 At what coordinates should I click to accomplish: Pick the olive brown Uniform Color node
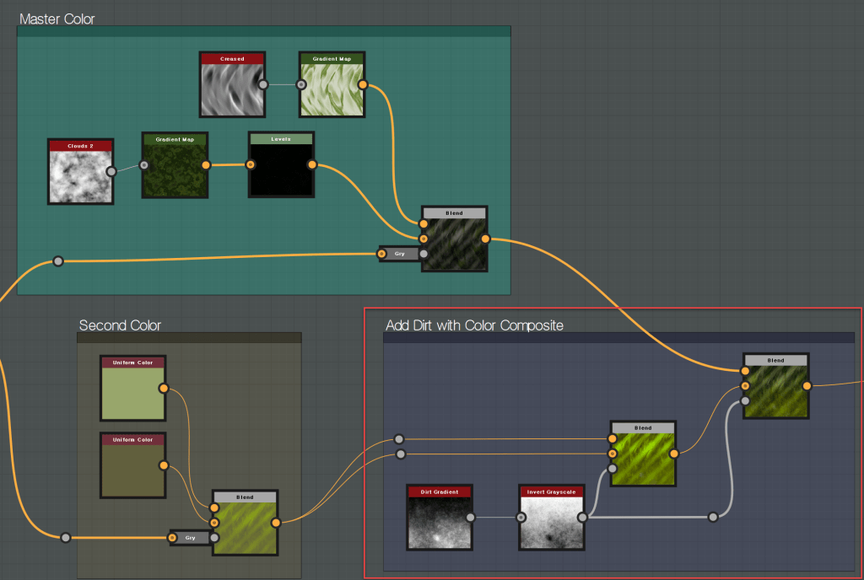132,470
